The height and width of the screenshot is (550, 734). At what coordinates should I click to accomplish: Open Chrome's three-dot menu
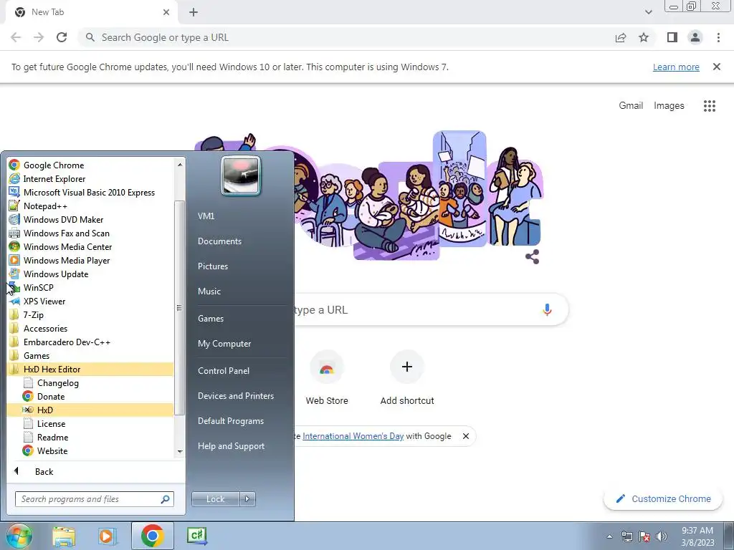pyautogui.click(x=718, y=37)
